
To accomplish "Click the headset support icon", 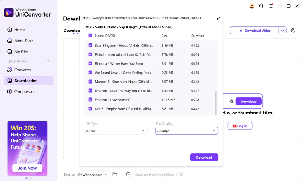I will click(261, 6).
